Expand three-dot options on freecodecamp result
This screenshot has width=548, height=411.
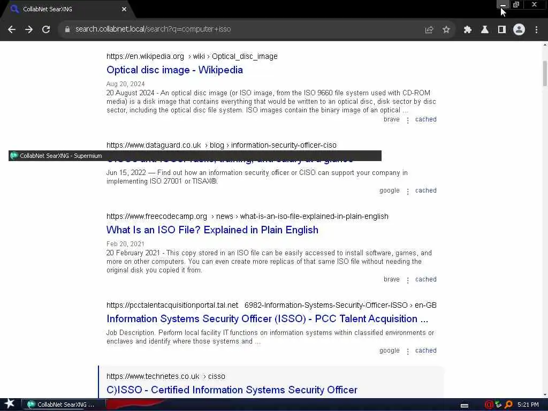(x=407, y=280)
